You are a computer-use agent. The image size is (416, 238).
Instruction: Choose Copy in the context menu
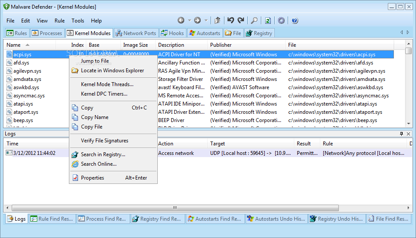[x=113, y=108]
